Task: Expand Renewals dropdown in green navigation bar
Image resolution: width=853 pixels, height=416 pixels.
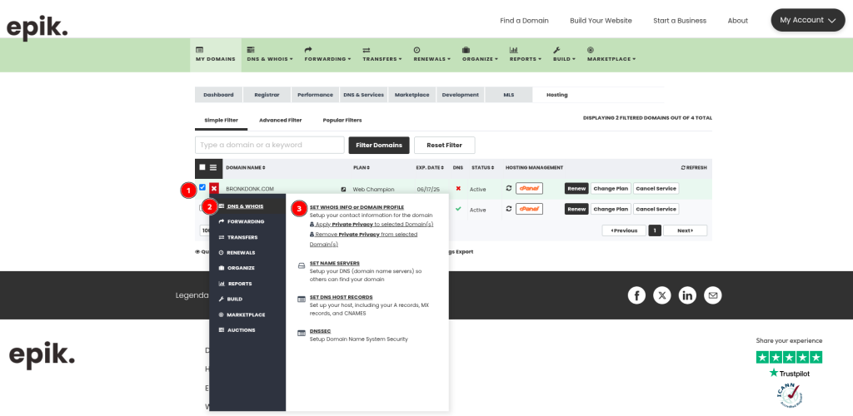Action: point(432,54)
